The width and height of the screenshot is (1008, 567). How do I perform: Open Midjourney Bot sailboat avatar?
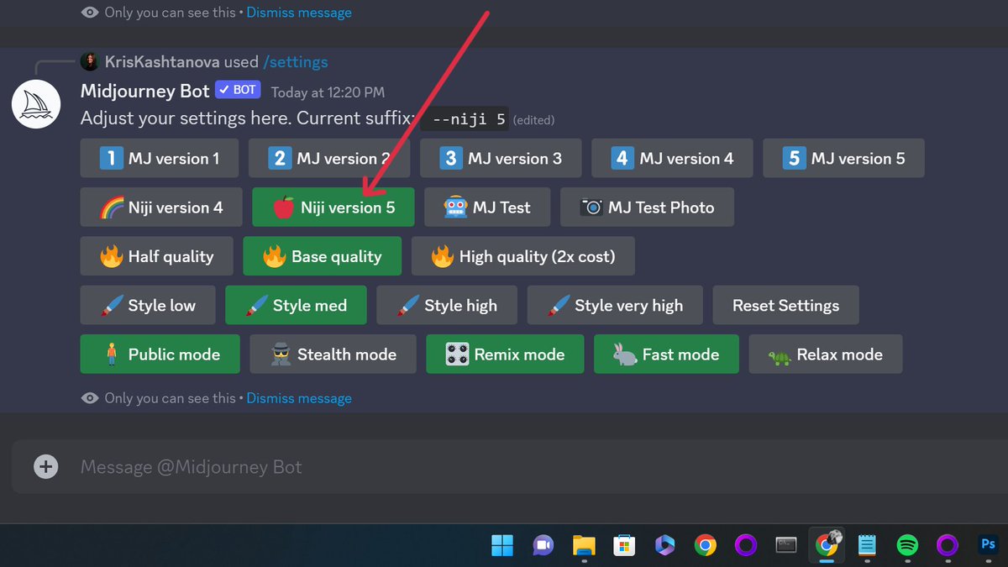(36, 103)
